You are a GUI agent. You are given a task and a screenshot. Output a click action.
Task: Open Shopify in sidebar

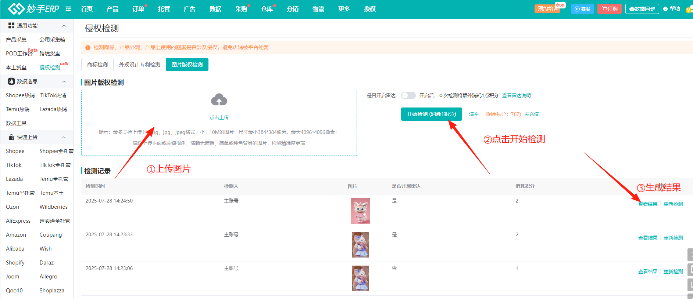tap(15, 263)
